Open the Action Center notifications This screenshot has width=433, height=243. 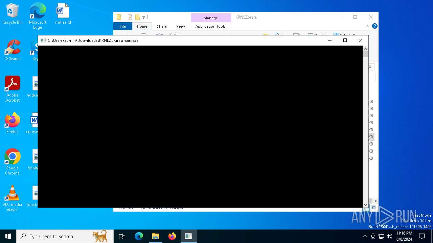coord(422,236)
